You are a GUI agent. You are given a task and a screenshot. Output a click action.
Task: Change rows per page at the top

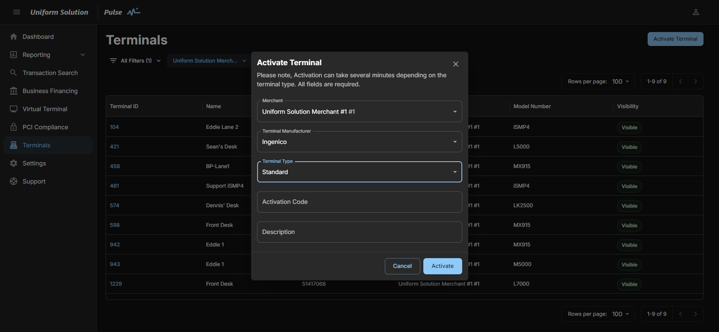[620, 81]
